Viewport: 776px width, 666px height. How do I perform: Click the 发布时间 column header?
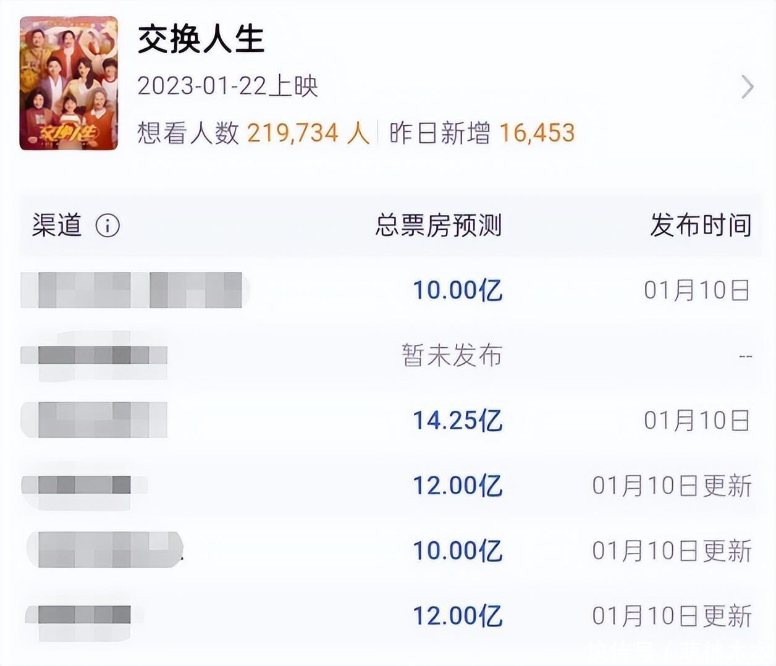pyautogui.click(x=701, y=226)
